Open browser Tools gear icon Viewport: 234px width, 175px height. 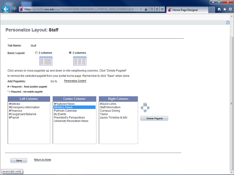230,9
